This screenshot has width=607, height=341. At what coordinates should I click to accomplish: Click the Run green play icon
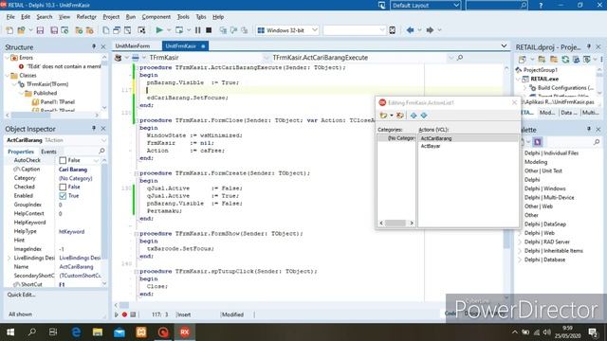click(158, 30)
